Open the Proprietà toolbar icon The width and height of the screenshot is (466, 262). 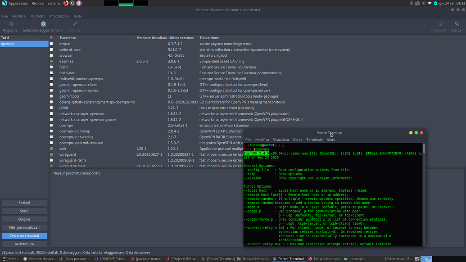pyautogui.click(x=439, y=24)
